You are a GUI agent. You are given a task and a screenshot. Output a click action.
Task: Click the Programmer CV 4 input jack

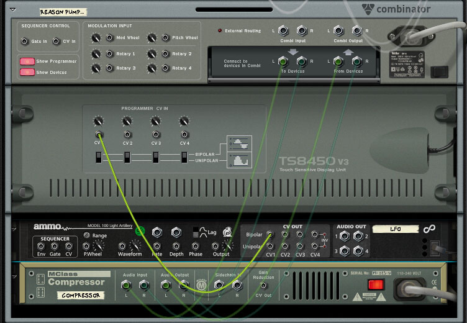(x=184, y=134)
